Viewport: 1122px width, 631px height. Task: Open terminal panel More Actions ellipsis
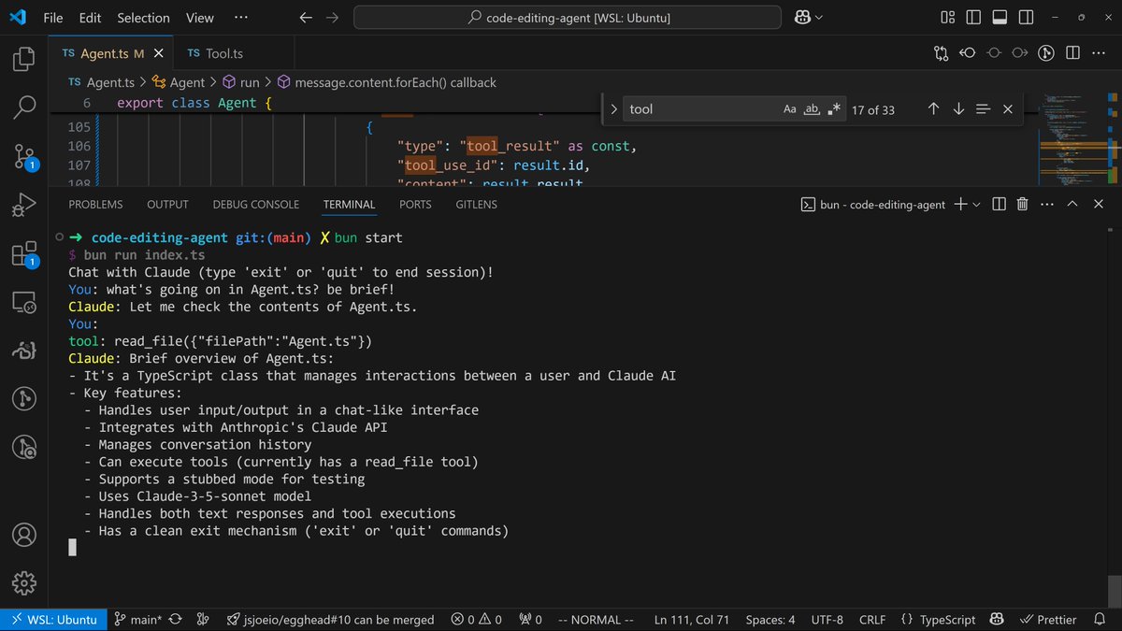1047,204
